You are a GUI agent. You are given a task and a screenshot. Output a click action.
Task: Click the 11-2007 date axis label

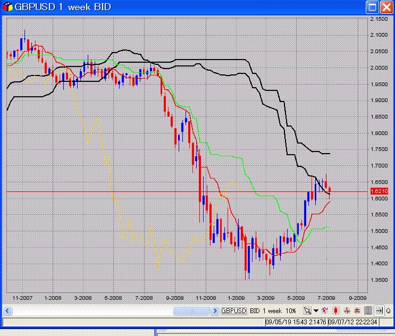pyautogui.click(x=22, y=298)
